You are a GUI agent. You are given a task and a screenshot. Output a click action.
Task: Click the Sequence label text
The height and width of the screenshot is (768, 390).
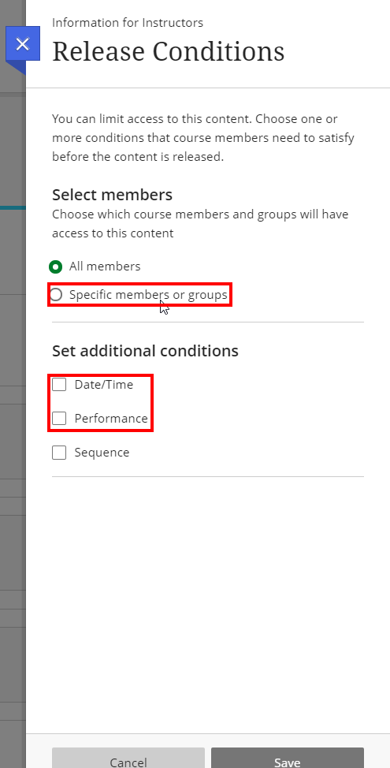click(102, 453)
